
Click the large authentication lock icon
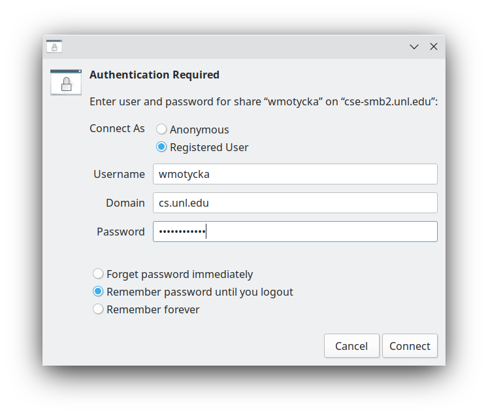point(66,82)
